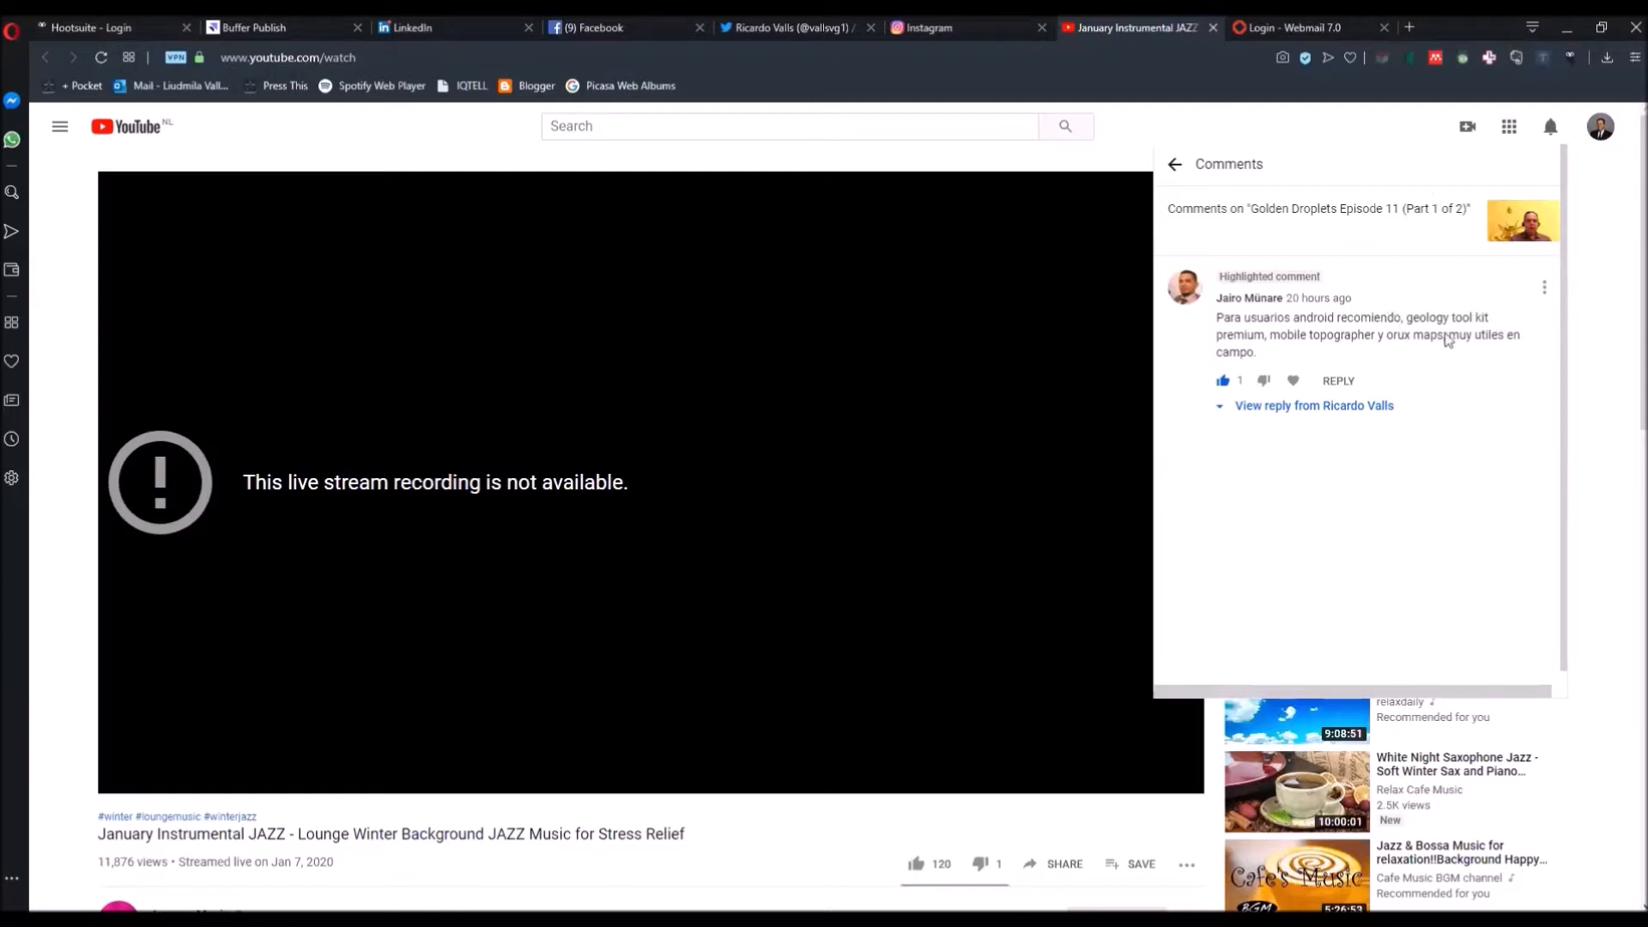Click the #winterjazz hashtag

(230, 816)
